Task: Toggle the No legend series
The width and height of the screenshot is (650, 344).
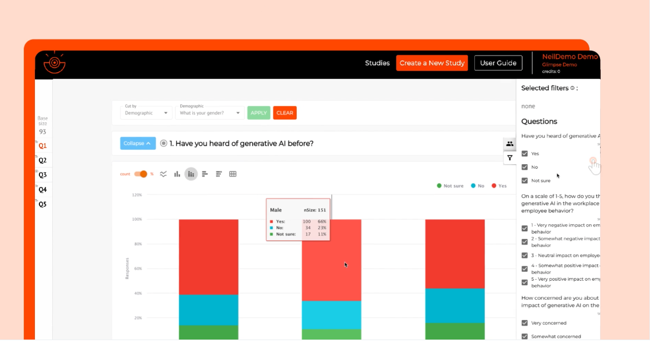Action: point(478,186)
